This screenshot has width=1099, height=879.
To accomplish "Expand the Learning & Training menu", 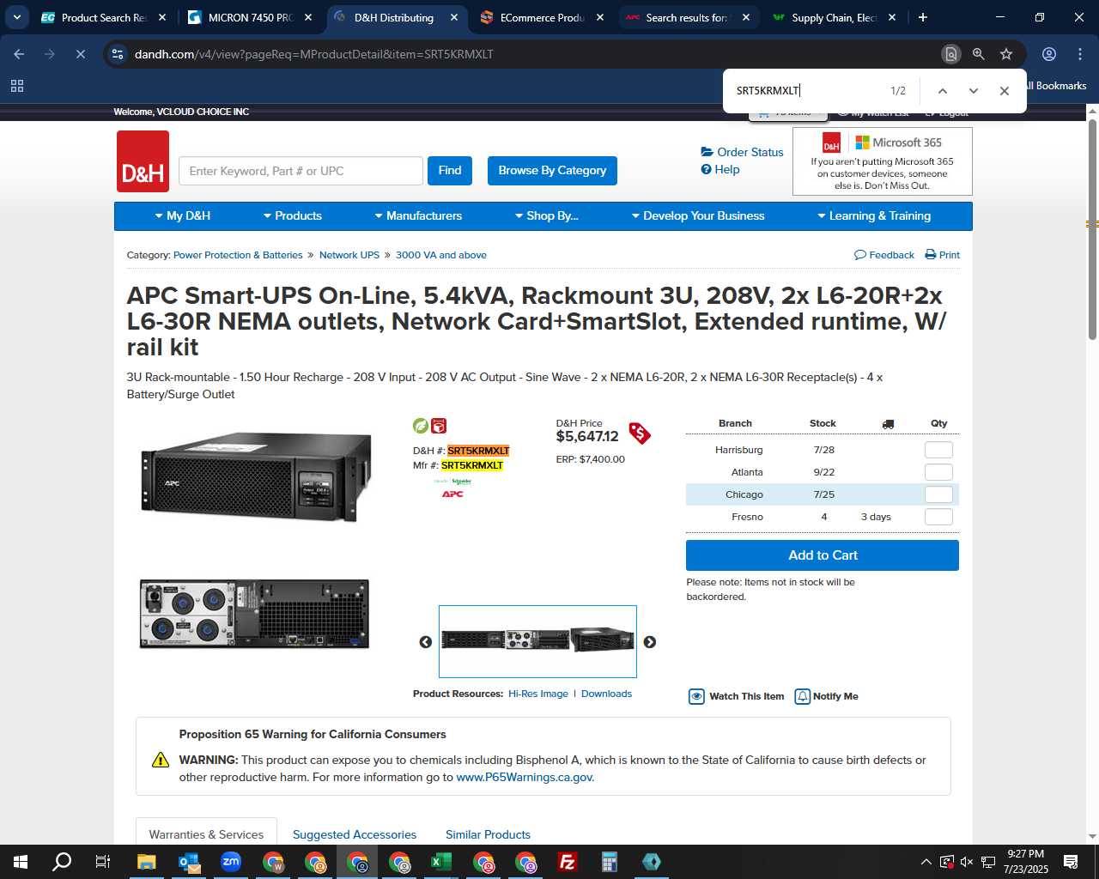I will click(x=874, y=216).
